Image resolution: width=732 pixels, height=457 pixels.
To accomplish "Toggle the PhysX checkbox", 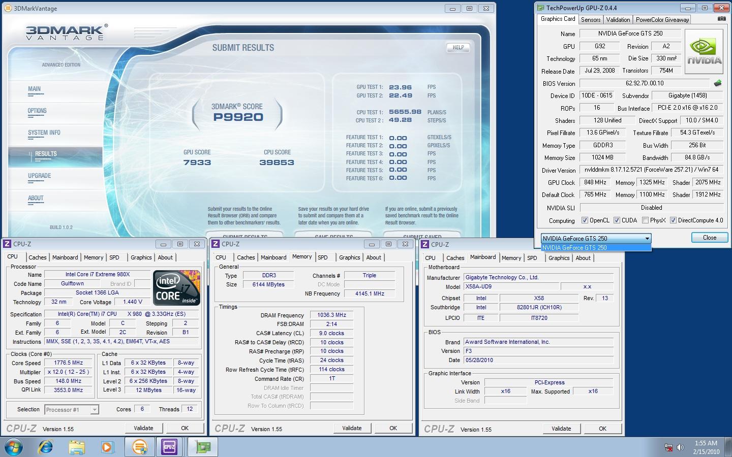I will [x=645, y=220].
